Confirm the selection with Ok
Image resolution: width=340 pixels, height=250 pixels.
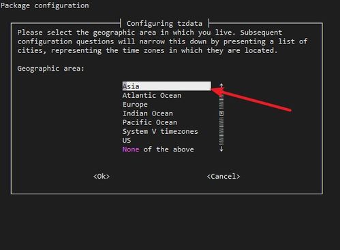[x=102, y=177]
